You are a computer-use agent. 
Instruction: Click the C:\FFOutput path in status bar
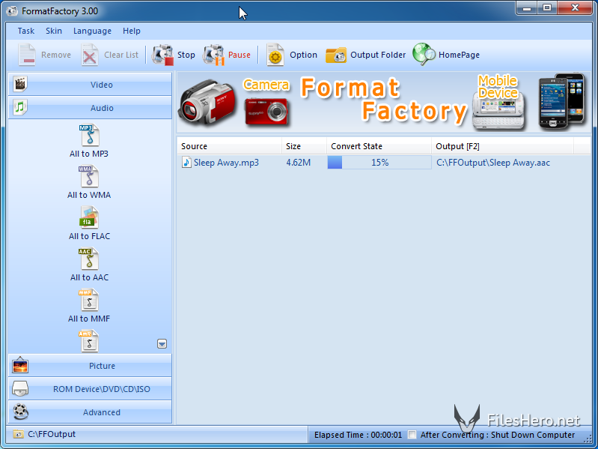52,434
